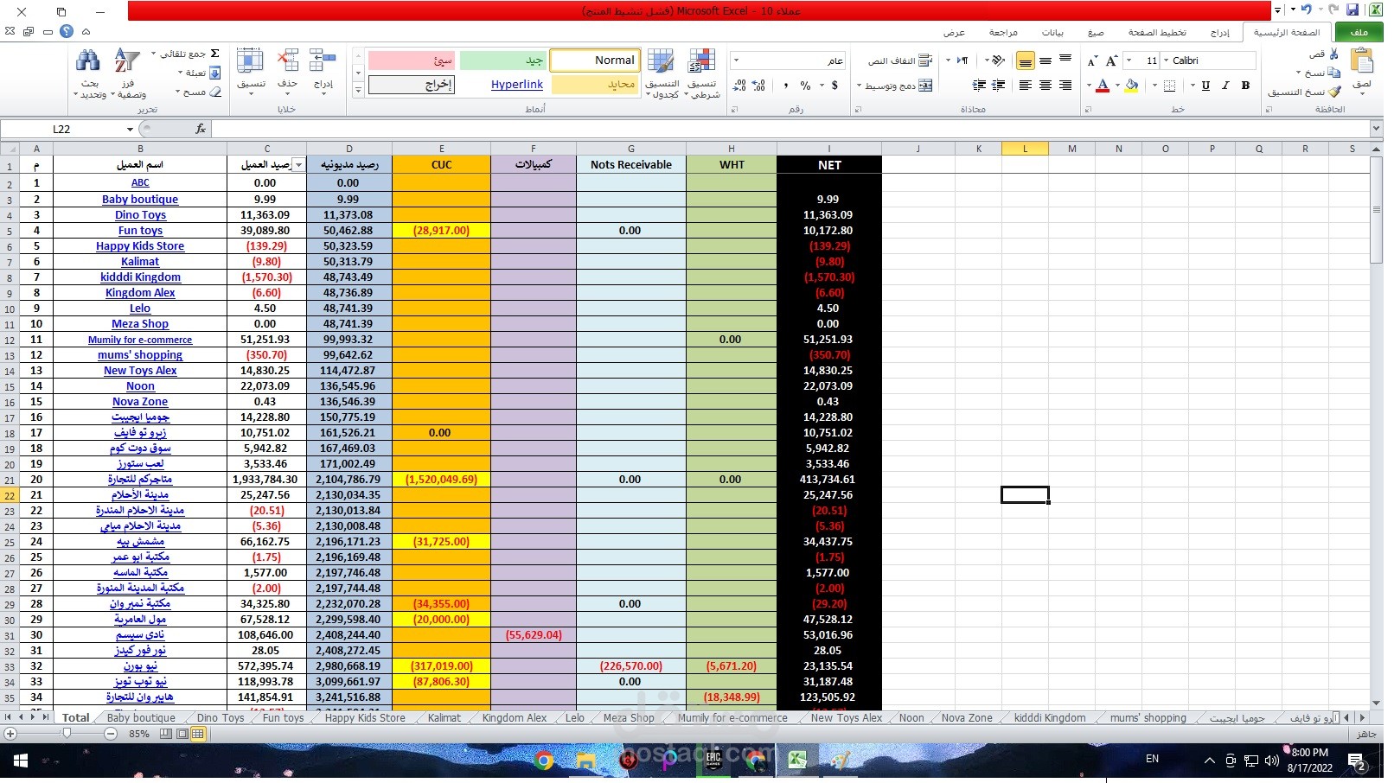Apply comma style number format
The width and height of the screenshot is (1394, 783).
[x=785, y=86]
